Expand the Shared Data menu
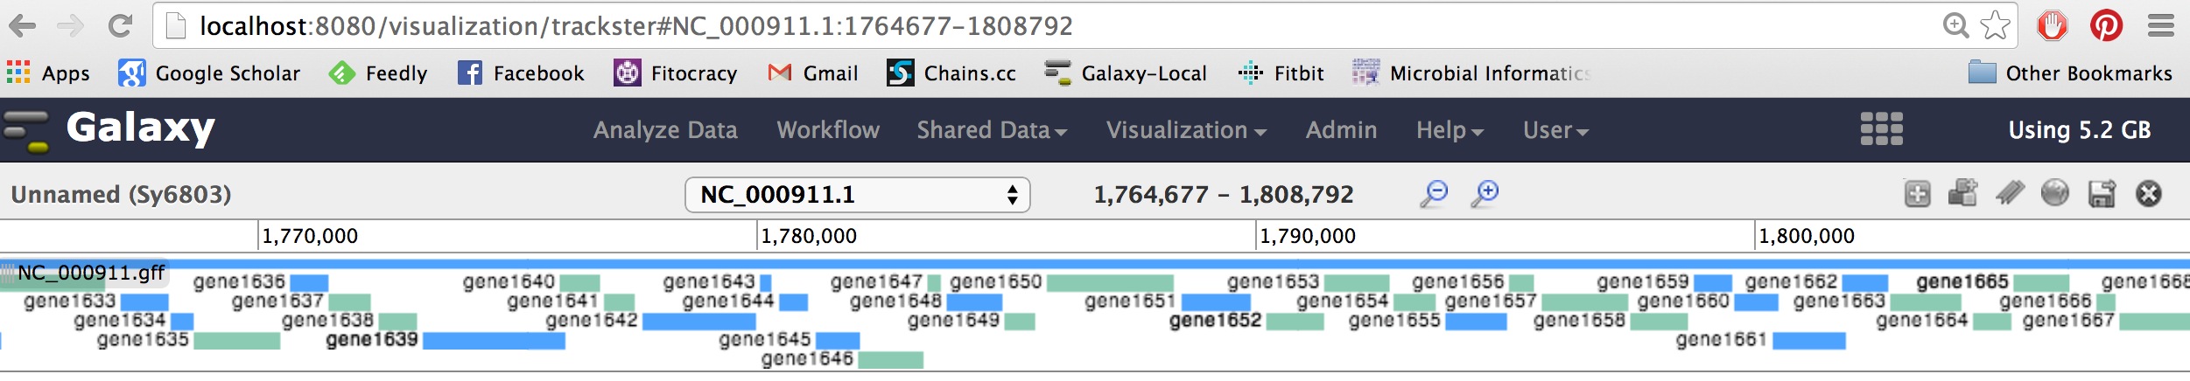The height and width of the screenshot is (381, 2190). tap(991, 130)
